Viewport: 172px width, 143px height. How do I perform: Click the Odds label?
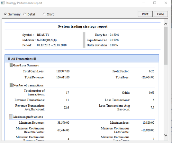tap(126, 93)
